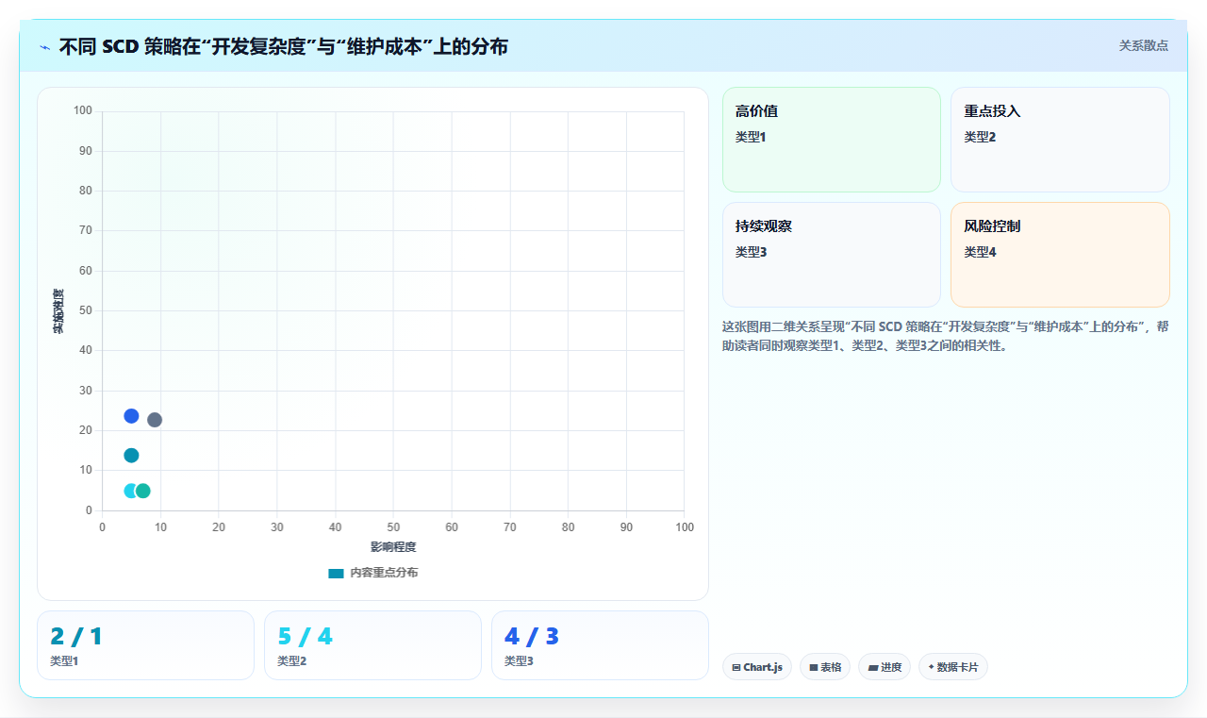Open the 重点投入 类型2 card
Screen dimensions: 1207x718
pos(1060,140)
